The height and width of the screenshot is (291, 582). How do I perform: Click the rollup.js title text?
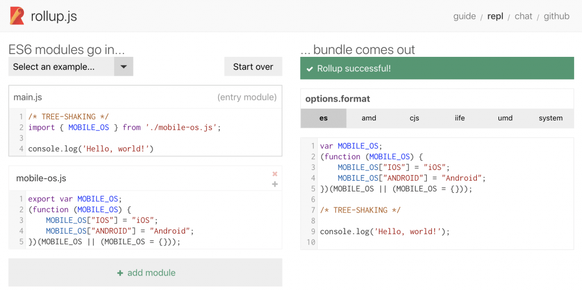[x=54, y=16]
